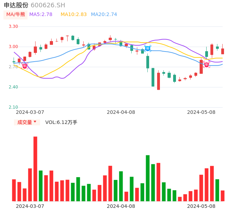Click the 2.10 price axis label
The width and height of the screenshot is (239, 211).
13,107
